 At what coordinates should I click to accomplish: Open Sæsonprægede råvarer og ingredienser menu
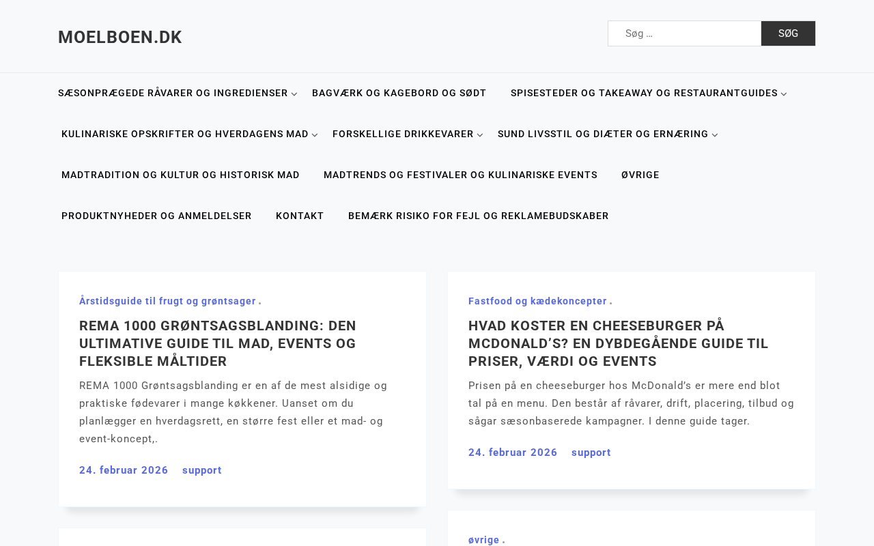(x=173, y=94)
